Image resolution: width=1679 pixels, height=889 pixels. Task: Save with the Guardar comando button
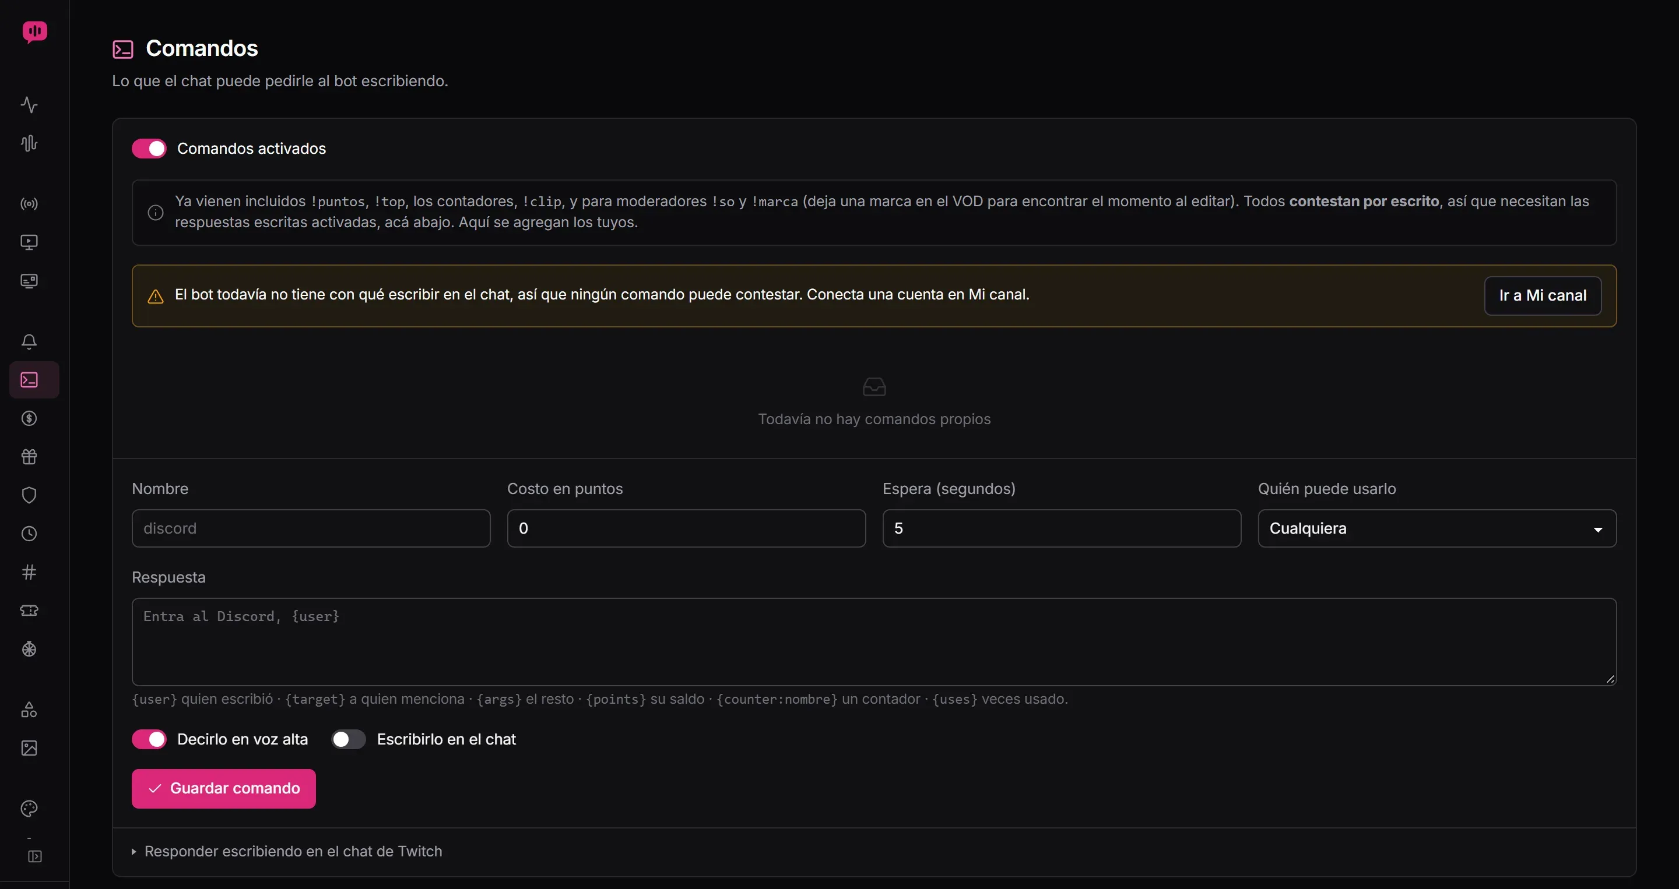pyautogui.click(x=223, y=789)
